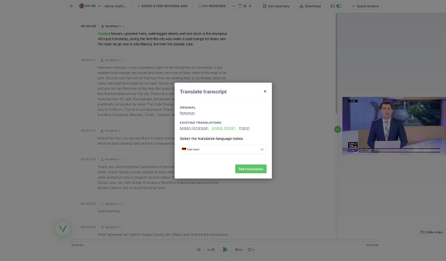The width and height of the screenshot is (446, 261).
Task: Click the news video preview thumbnail
Action: [x=394, y=126]
